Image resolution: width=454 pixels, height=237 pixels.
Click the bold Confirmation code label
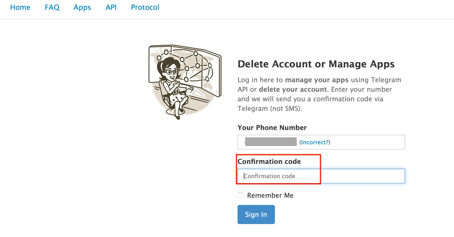pyautogui.click(x=269, y=161)
